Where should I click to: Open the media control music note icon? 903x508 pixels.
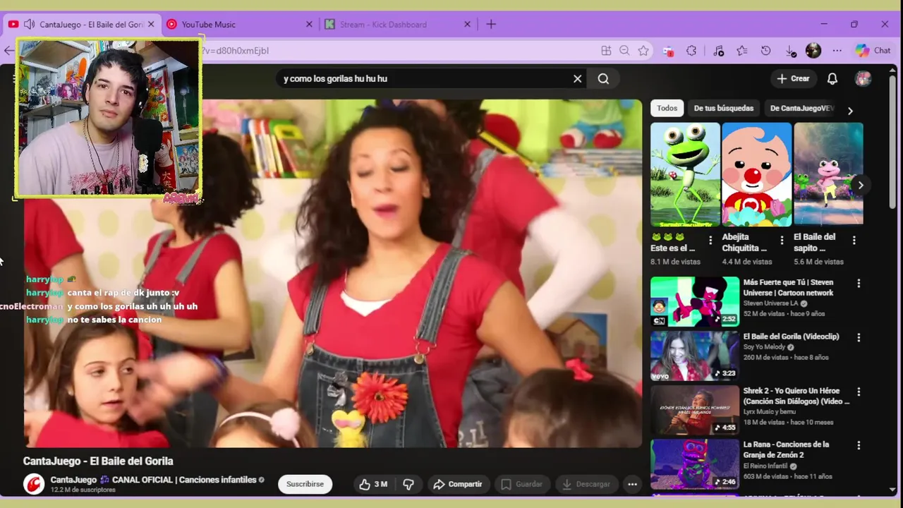[718, 51]
